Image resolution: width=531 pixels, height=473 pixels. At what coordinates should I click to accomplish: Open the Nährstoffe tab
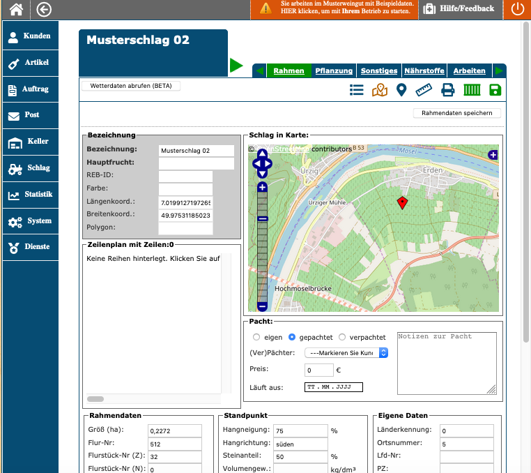point(424,70)
